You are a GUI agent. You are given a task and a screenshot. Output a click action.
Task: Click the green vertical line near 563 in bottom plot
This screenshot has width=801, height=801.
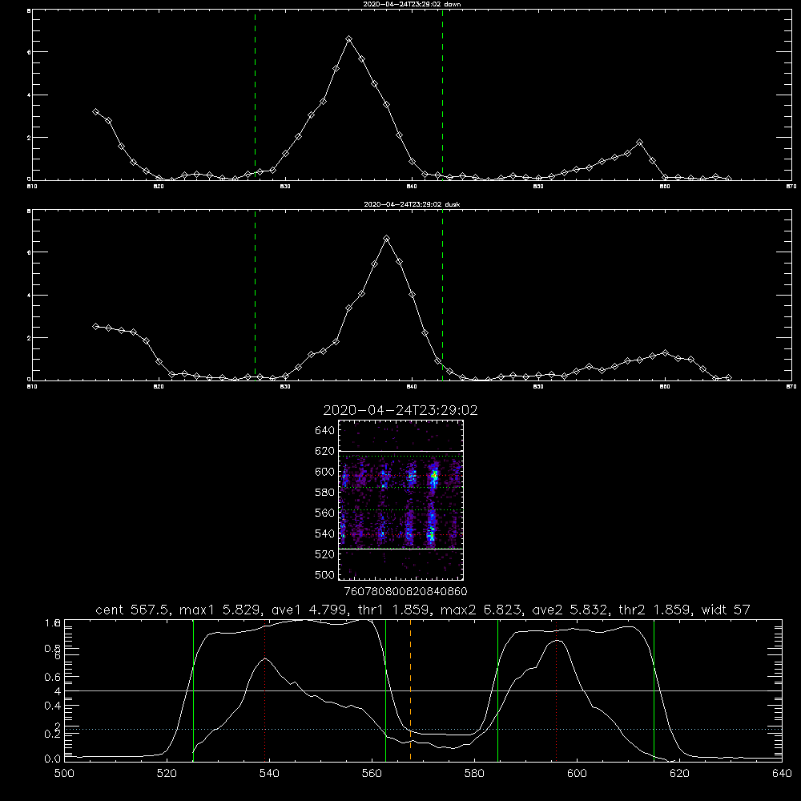[x=386, y=690]
